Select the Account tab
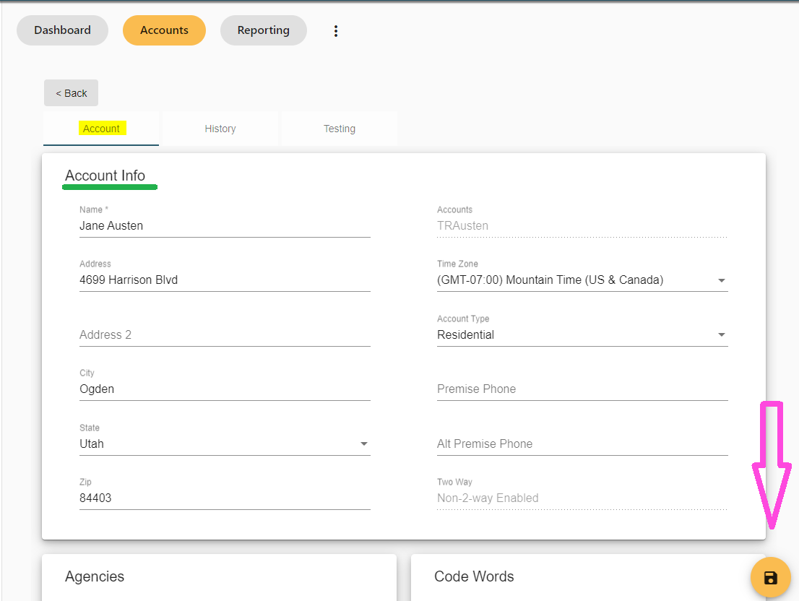Viewport: 799px width, 601px height. click(x=101, y=129)
